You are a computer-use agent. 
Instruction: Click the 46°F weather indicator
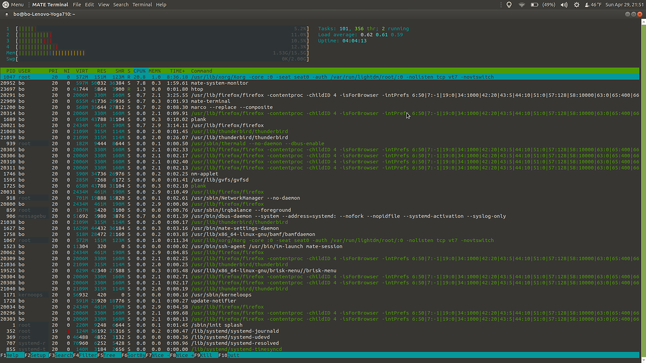(593, 4)
